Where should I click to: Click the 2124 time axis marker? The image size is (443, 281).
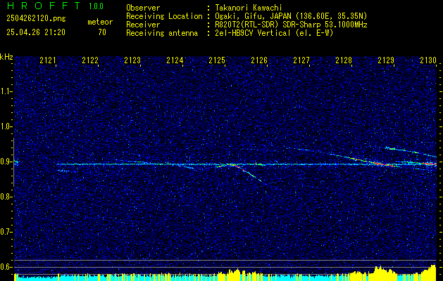[175, 60]
